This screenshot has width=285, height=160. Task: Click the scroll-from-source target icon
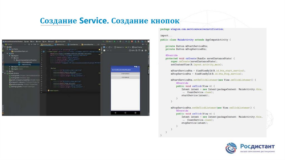pos(29,44)
